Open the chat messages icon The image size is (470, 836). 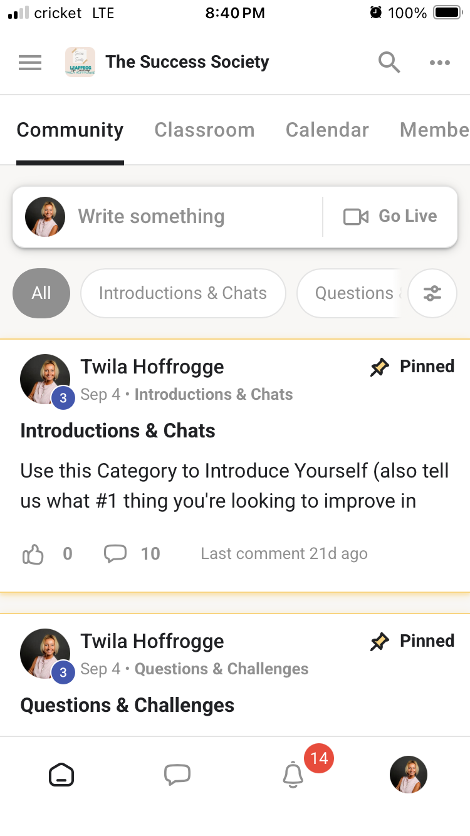point(177,775)
